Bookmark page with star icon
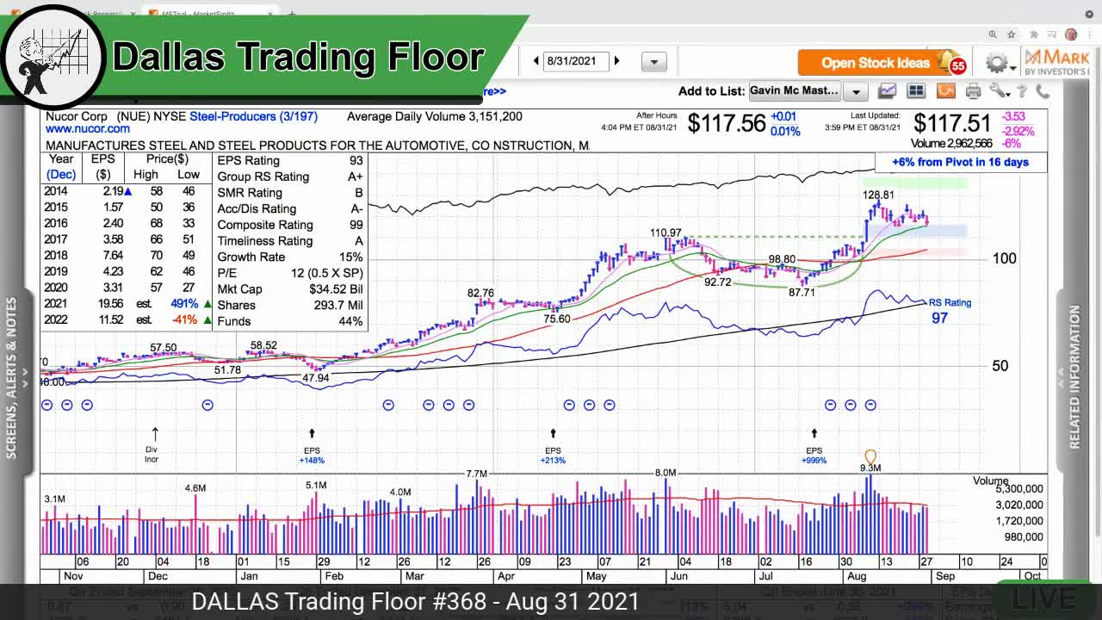 point(1012,34)
